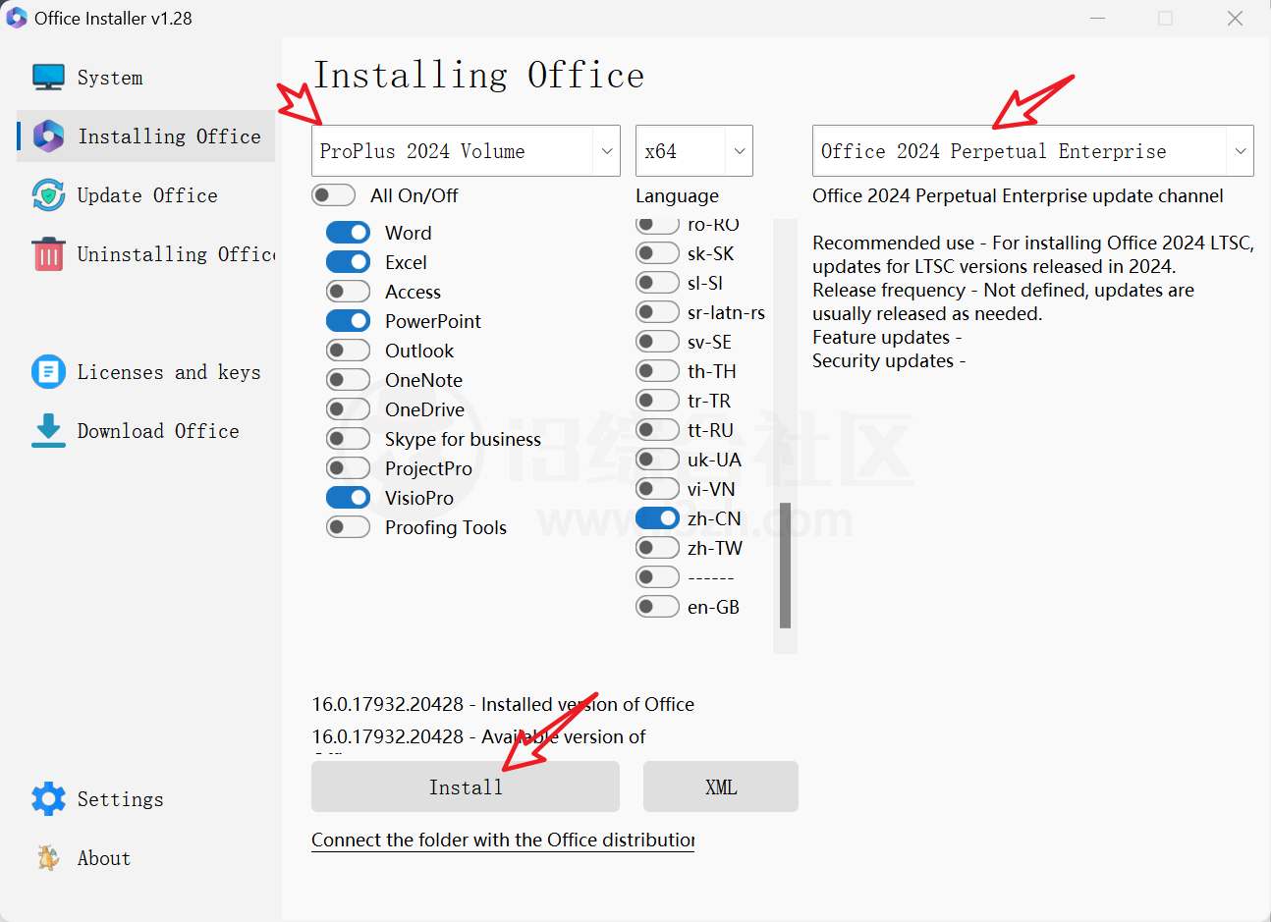Click the About icon in sidebar
The image size is (1271, 922).
(x=48, y=858)
